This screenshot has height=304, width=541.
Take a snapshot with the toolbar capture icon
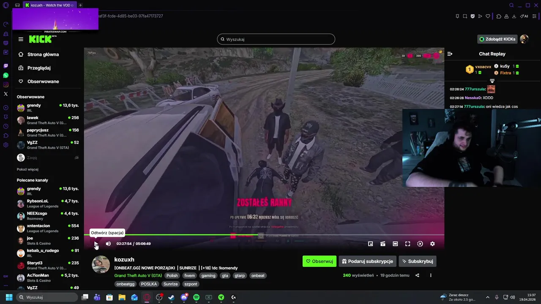tap(465, 16)
